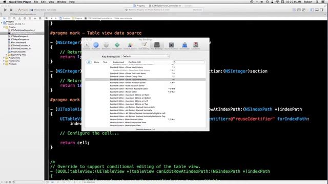Select 'Standard Editor > Show Group Files' row
Viewport: 328px width, 184px height.
pos(146,77)
